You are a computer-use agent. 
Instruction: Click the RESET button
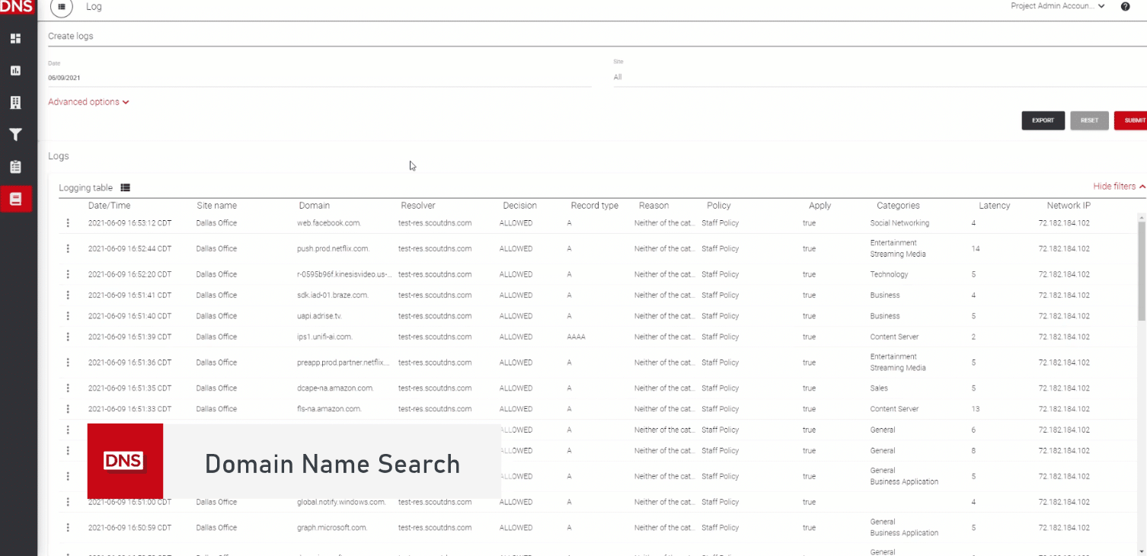[1089, 120]
